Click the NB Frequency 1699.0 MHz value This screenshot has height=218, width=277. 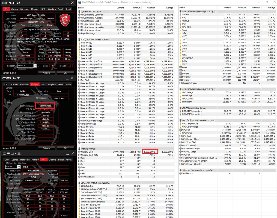(59, 98)
